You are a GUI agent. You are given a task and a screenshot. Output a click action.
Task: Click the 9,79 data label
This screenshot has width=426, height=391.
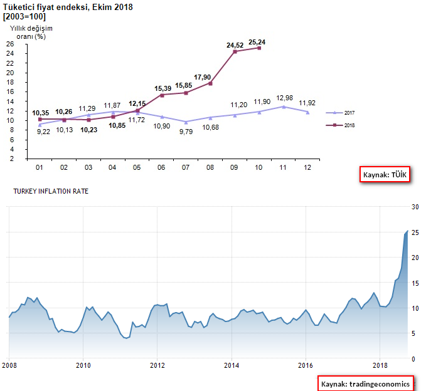click(186, 132)
